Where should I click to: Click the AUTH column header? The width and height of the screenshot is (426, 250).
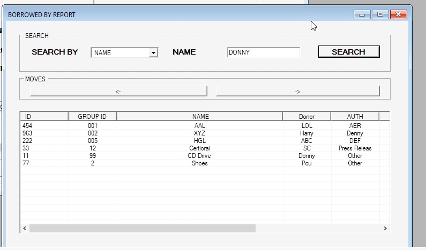[355, 117]
